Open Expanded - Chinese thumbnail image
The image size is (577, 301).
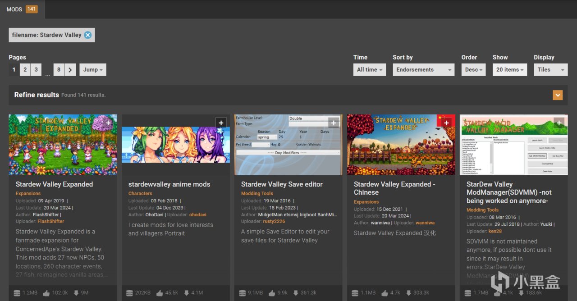401,144
